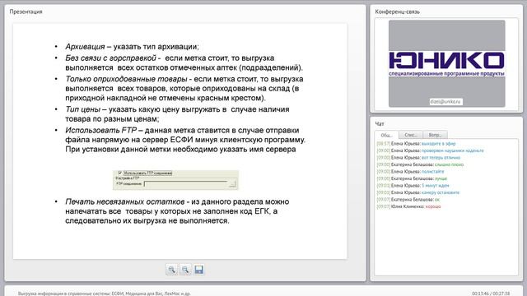Select chat message 'хорошо' from Юлия Клименко
The height and width of the screenshot is (296, 527).
(433, 206)
